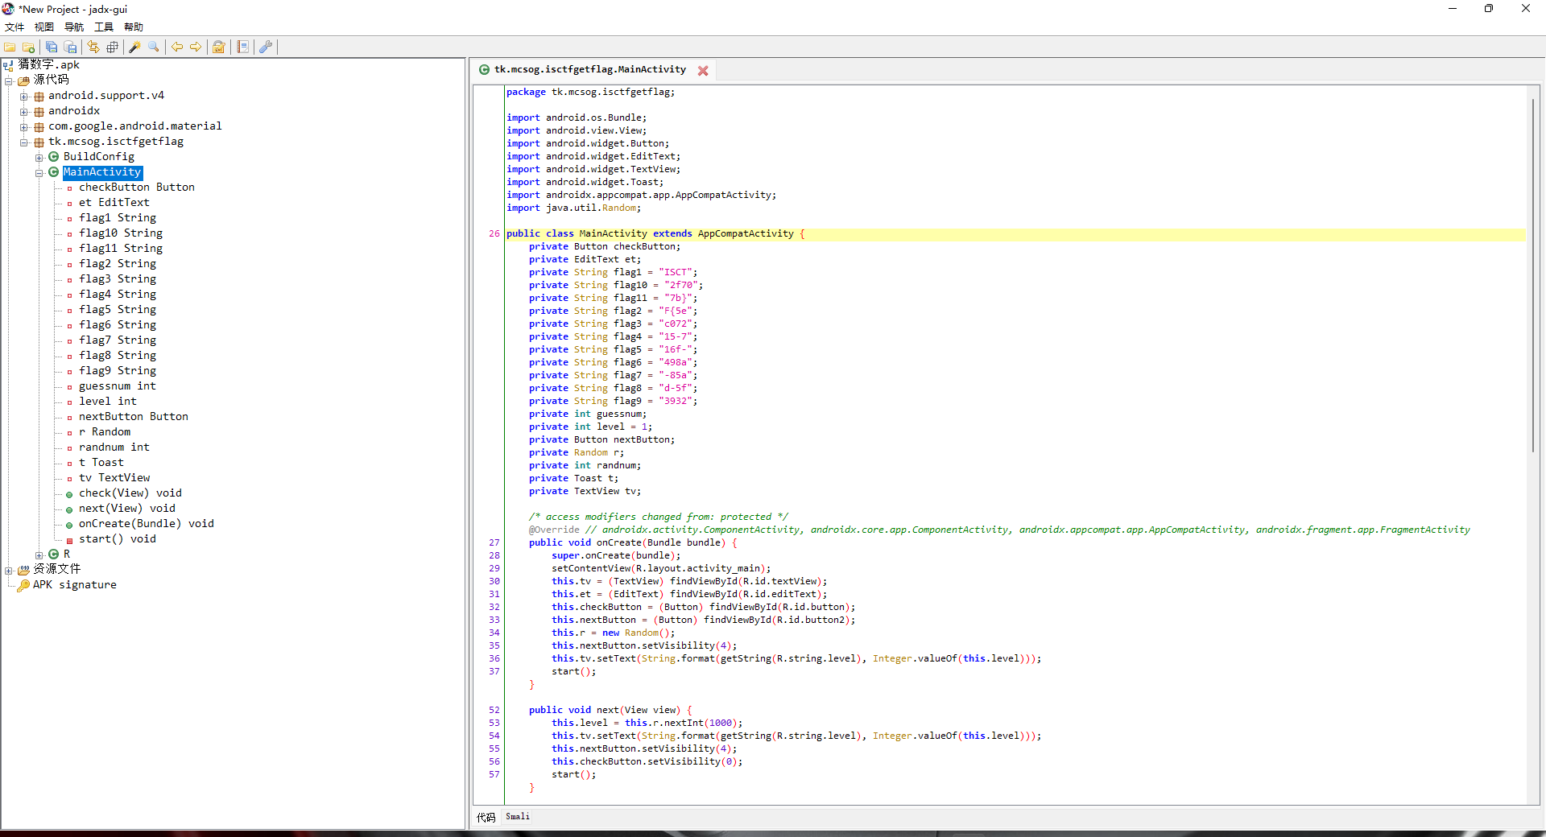Screen dimensions: 1546x837
Task: Select the nextButton Button field
Action: (134, 417)
